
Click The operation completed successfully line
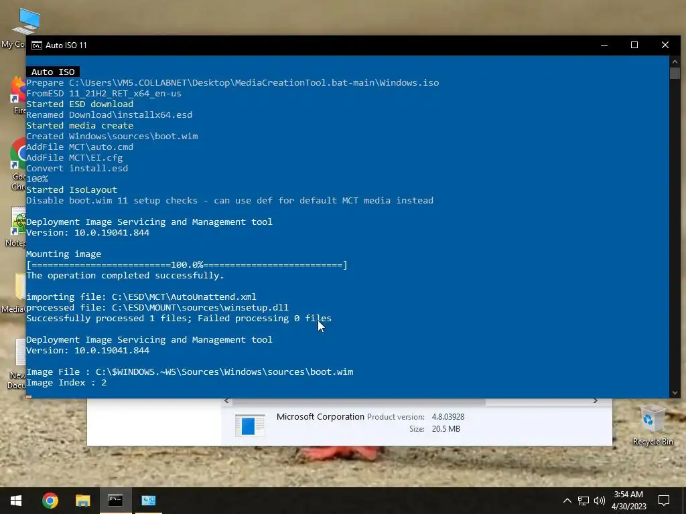point(125,275)
